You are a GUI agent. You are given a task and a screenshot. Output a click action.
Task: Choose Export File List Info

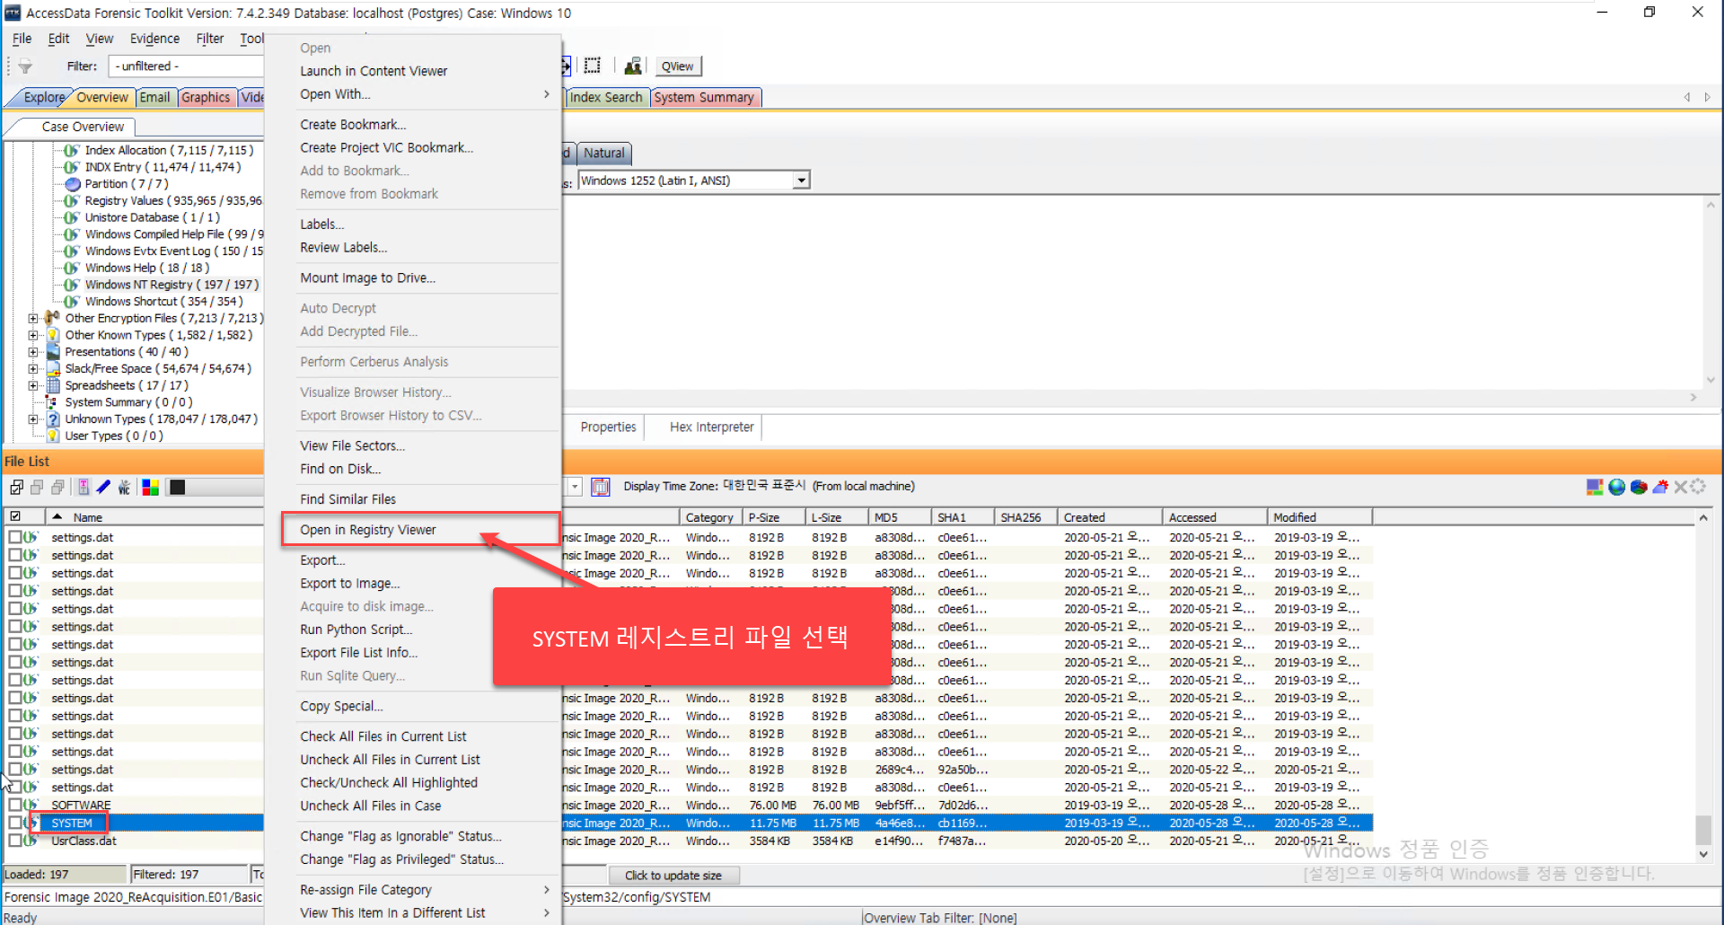click(358, 653)
